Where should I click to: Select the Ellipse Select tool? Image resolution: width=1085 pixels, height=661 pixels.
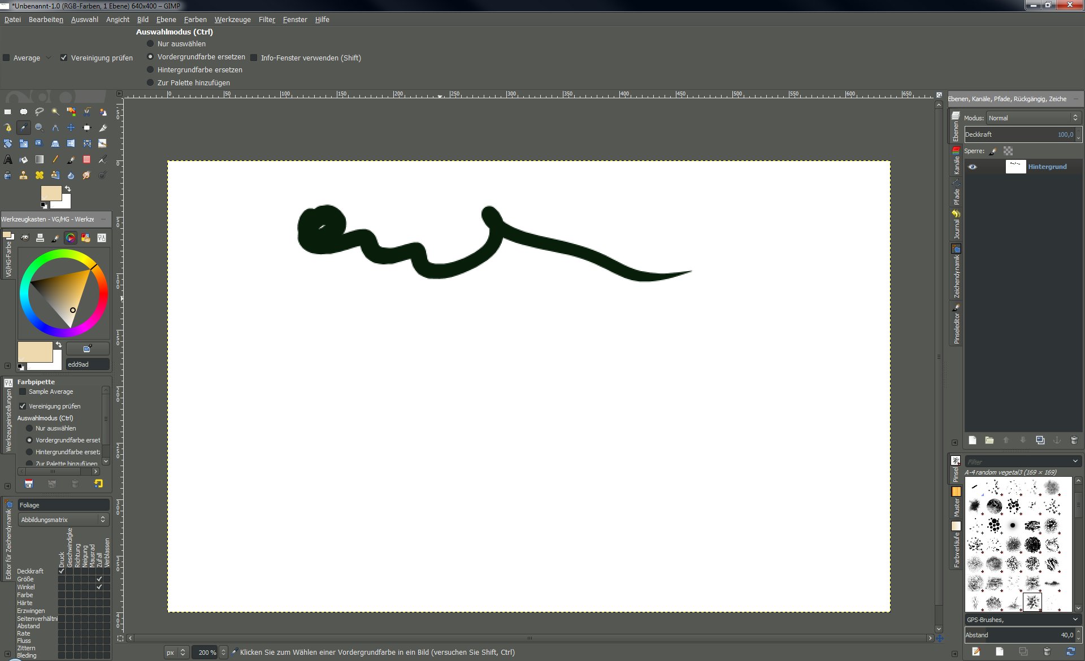(x=24, y=112)
